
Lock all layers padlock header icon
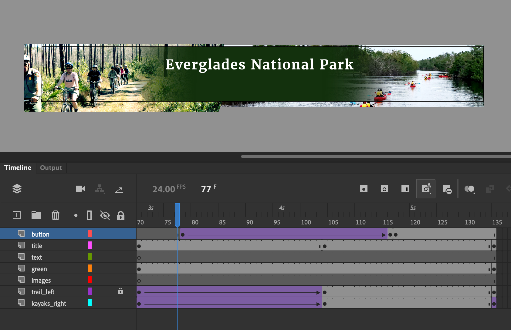pos(121,215)
